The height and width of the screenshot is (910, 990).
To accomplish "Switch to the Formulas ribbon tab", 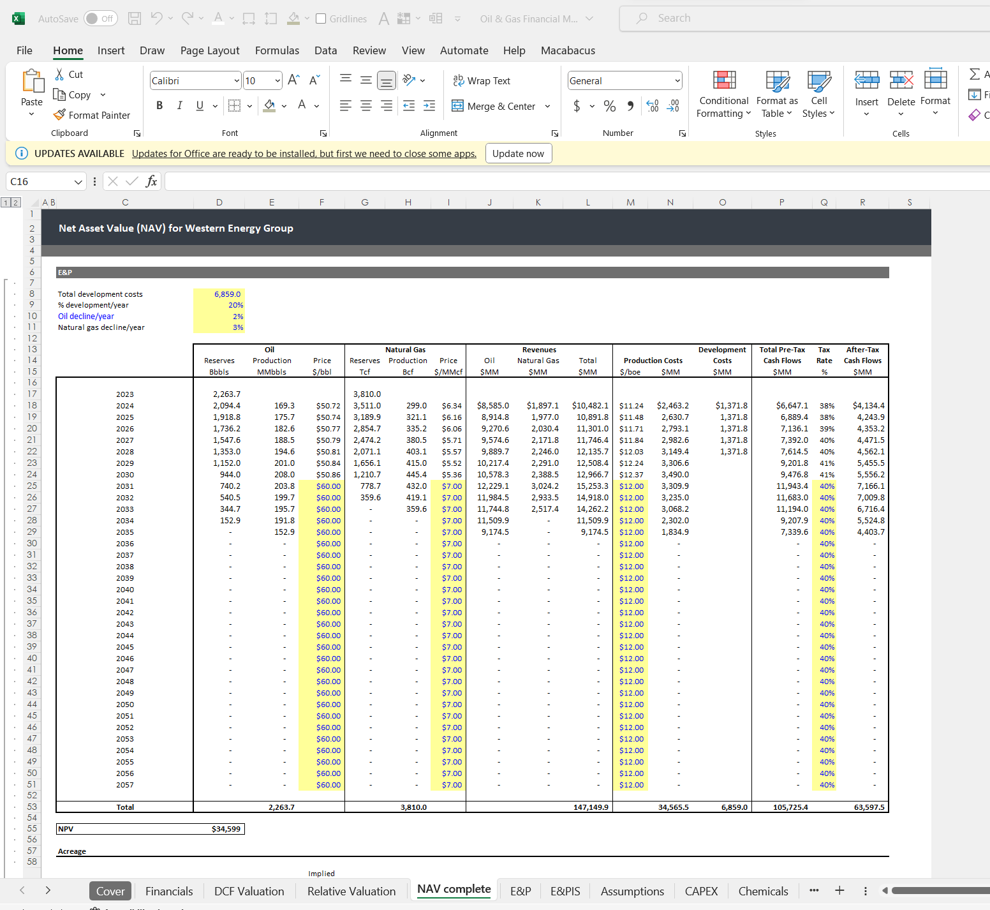I will pos(277,50).
